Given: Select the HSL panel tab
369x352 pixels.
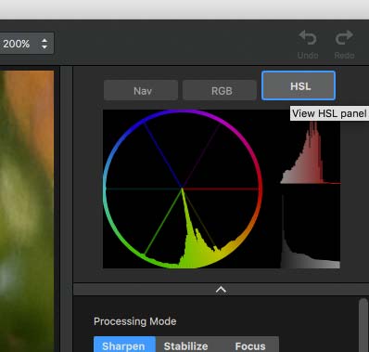Looking at the screenshot, I should coord(299,85).
